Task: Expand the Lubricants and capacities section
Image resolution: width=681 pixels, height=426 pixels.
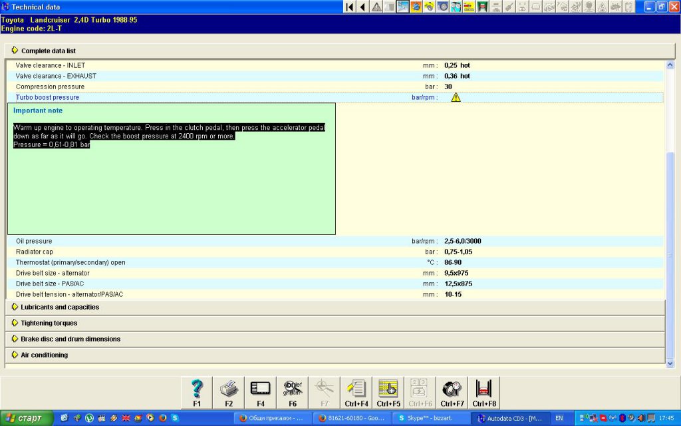Action: (59, 307)
